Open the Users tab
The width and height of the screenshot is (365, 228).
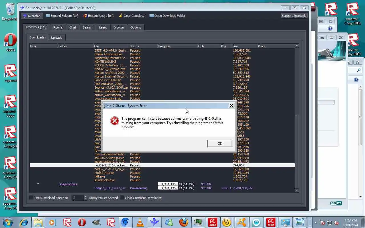[x=103, y=27]
